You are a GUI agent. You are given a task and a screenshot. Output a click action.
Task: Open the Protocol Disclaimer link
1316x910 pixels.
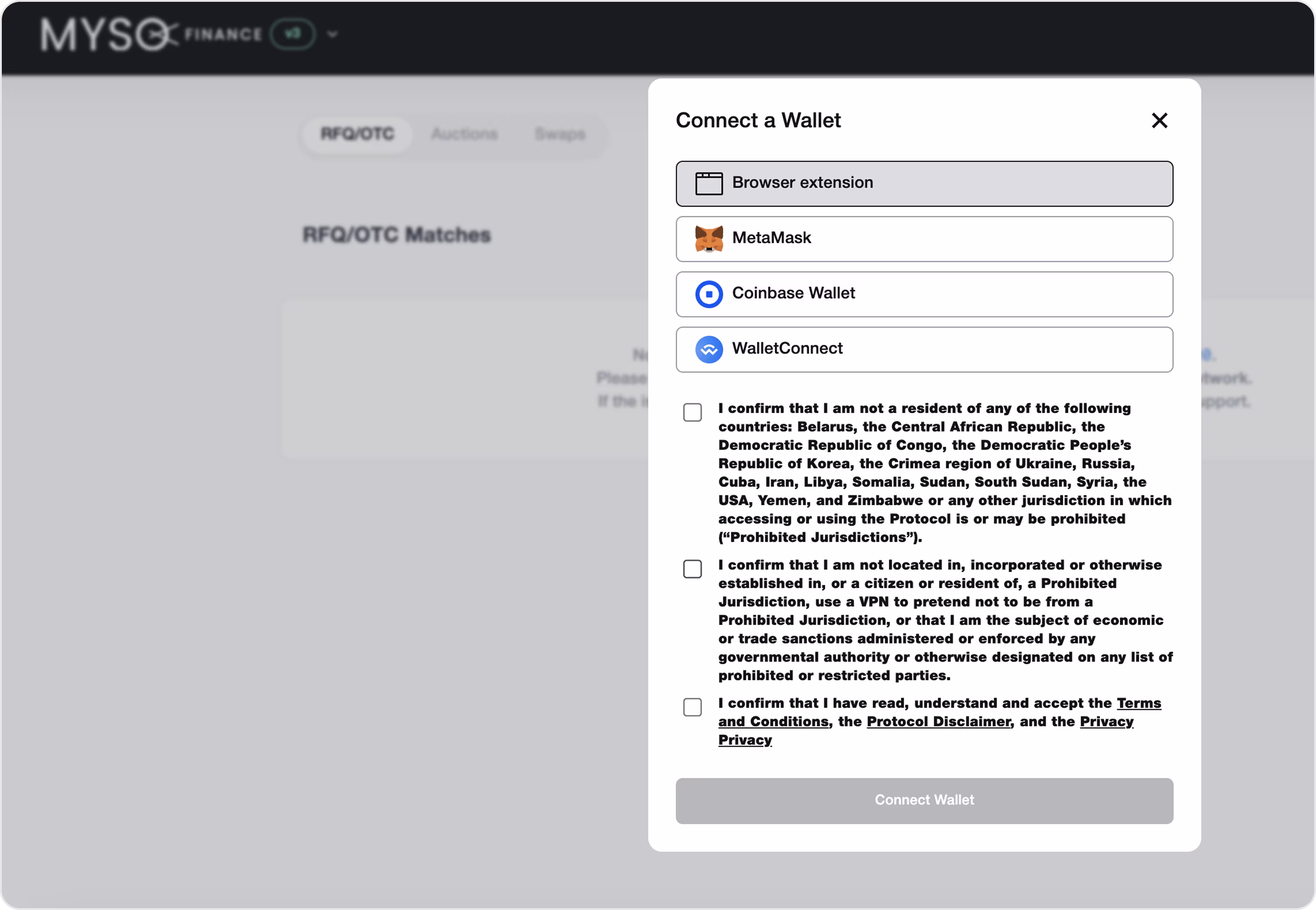pyautogui.click(x=938, y=721)
